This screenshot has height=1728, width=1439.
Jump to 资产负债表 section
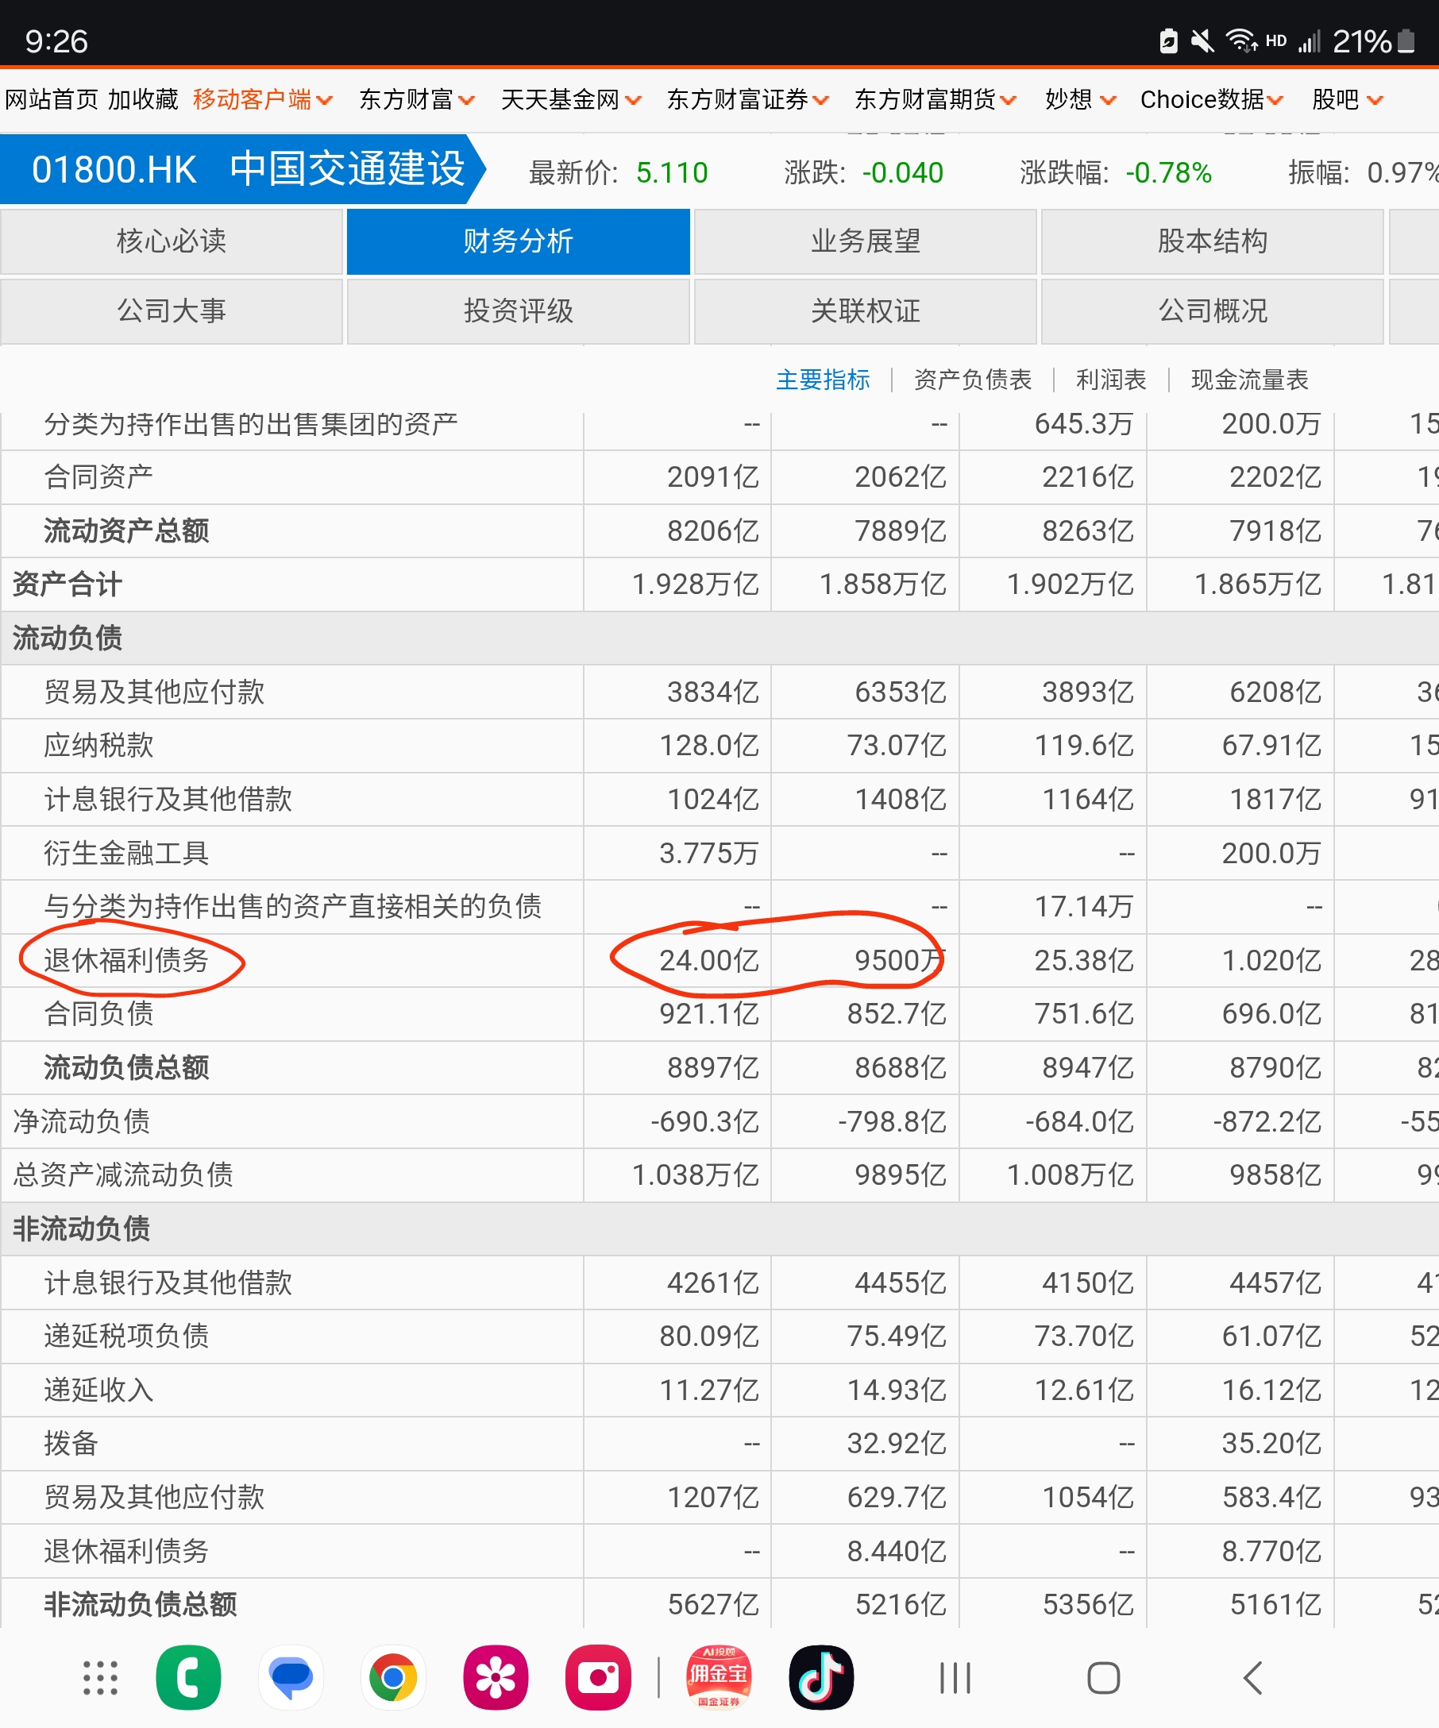coord(973,380)
